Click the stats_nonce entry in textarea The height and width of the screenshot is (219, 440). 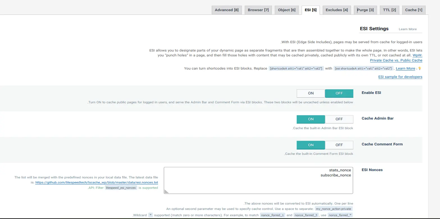click(340, 170)
